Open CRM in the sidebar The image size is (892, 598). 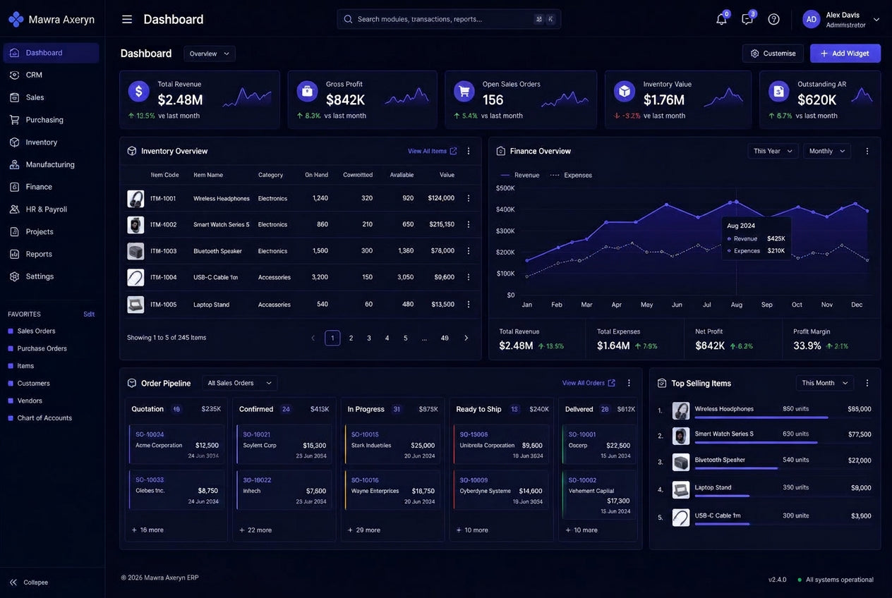point(51,75)
